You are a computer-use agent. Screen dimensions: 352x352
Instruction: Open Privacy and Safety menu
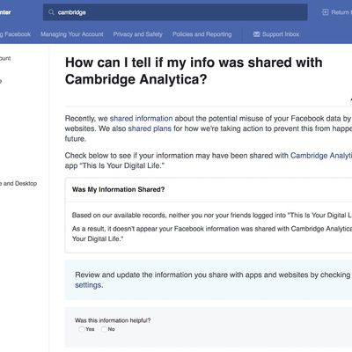pos(137,34)
